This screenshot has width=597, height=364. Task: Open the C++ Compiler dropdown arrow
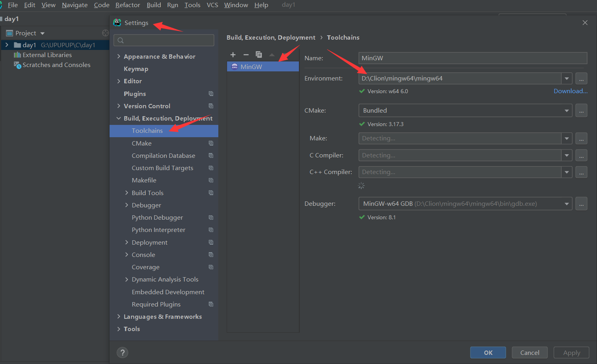point(567,172)
